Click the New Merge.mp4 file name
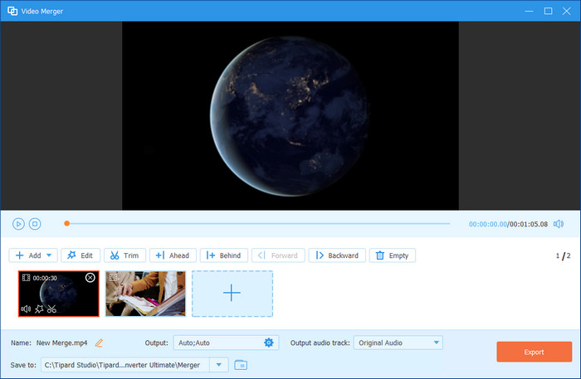Screen dimensions: 581x379 (62, 343)
